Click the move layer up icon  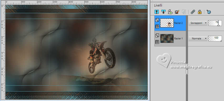click(157, 12)
